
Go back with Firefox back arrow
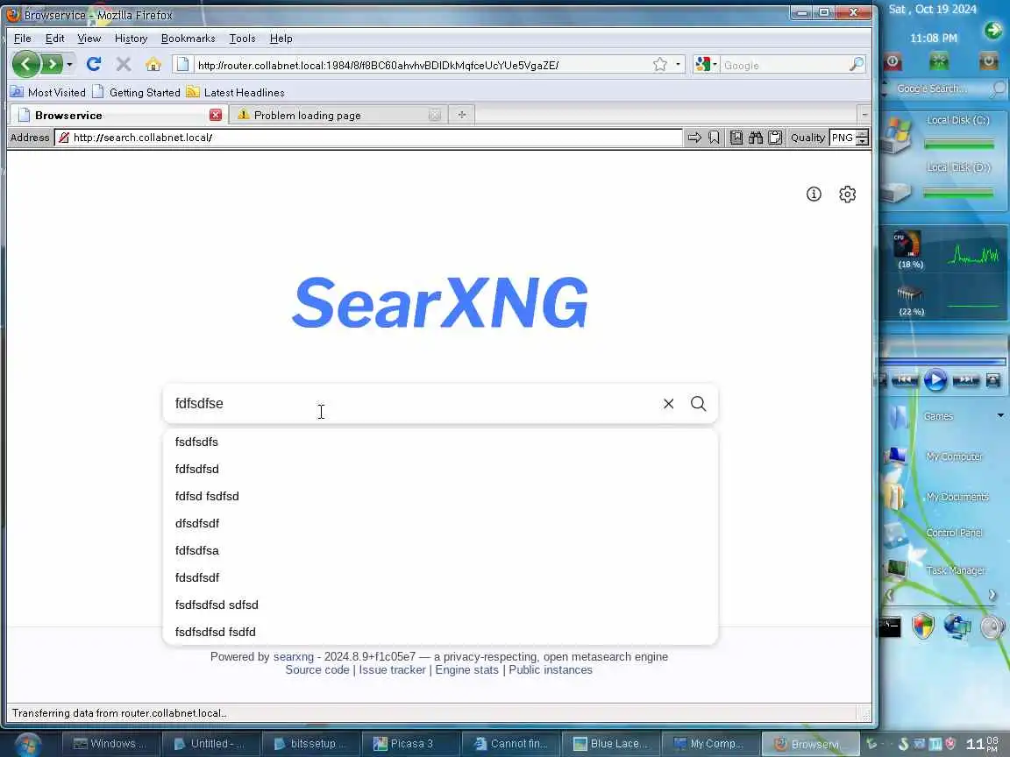(x=25, y=64)
